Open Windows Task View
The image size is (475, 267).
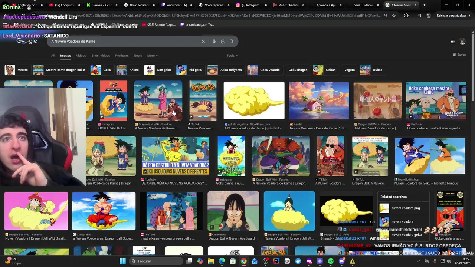pyautogui.click(x=189, y=261)
